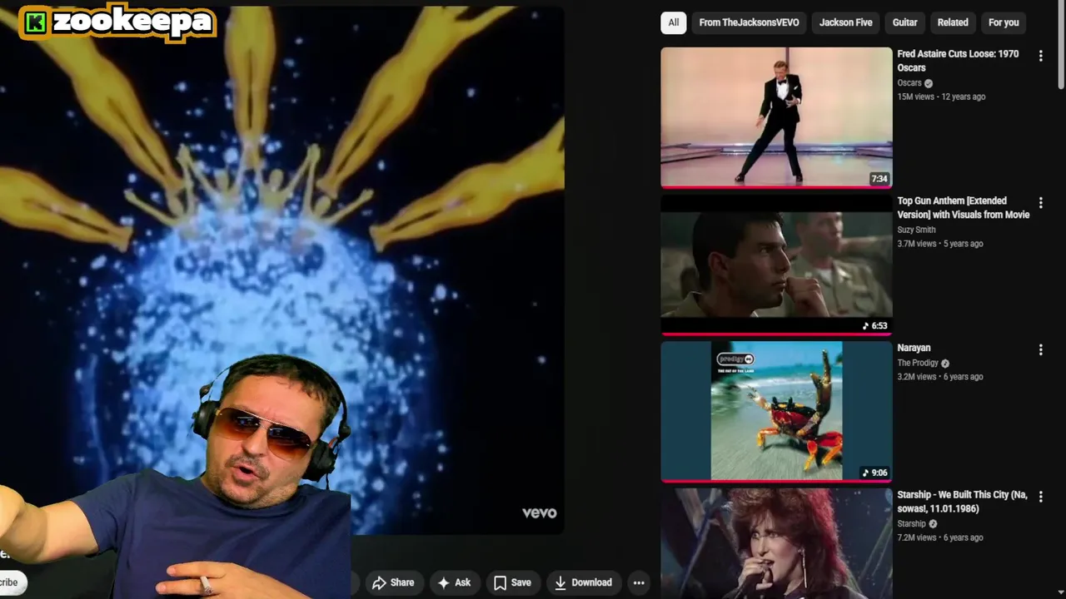This screenshot has width=1066, height=599.
Task: Select the For you filter chip
Action: coord(1004,22)
